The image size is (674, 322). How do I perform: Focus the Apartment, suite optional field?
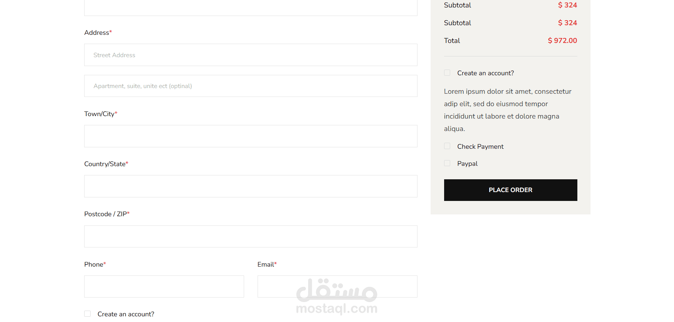[250, 86]
